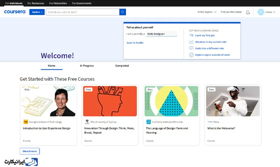
Task: Click the Georgia Institute of Technology logo
Action: pyautogui.click(x=26, y=122)
